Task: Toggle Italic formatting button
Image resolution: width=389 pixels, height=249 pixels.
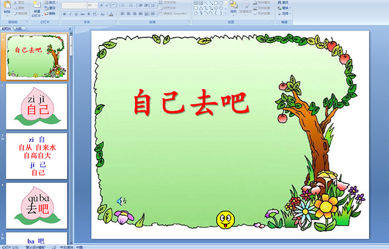Action: click(x=71, y=14)
